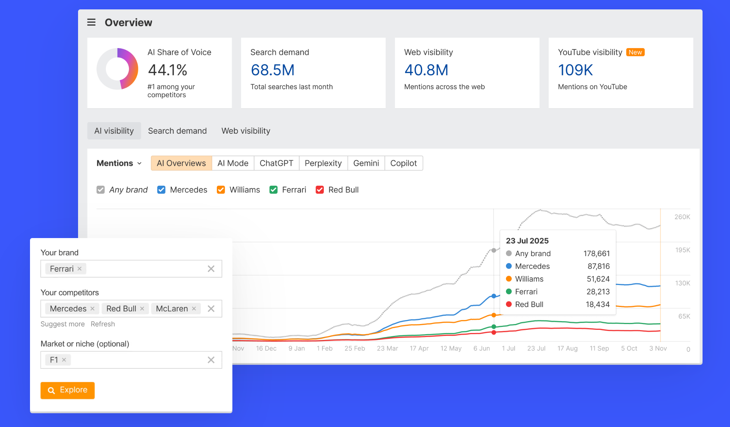The width and height of the screenshot is (730, 427).
Task: Open the hamburger navigation menu
Action: tap(91, 22)
